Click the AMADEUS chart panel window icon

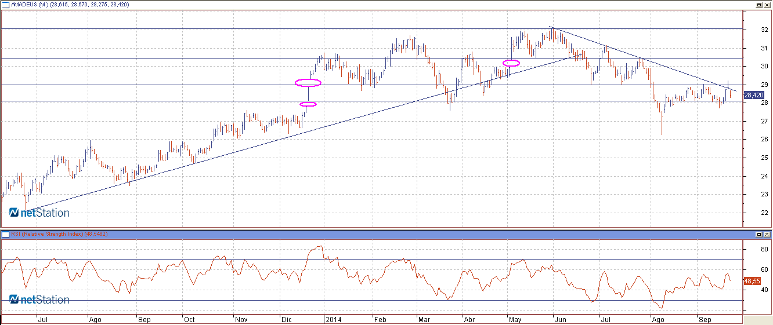(5, 5)
